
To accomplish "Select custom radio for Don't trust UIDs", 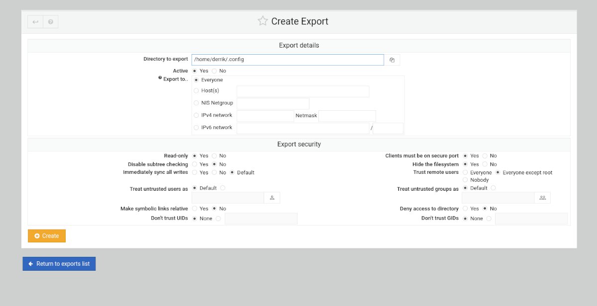I will point(218,219).
